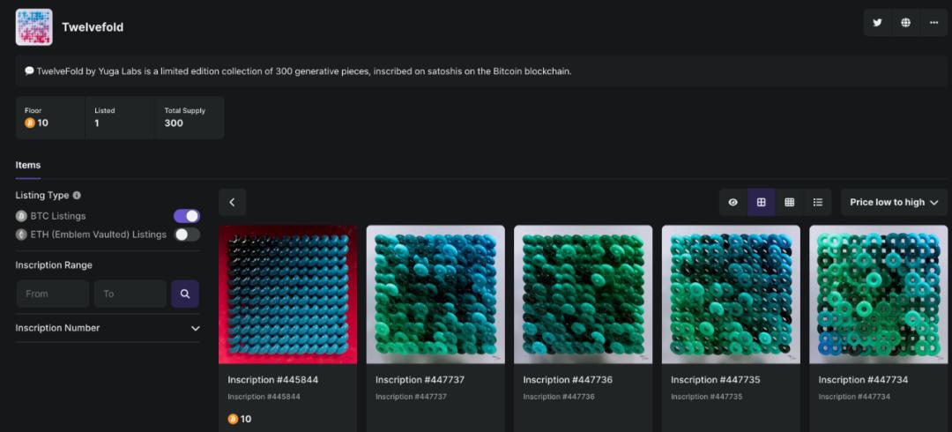Enable the ETH (Emblem Vaulted) Listings toggle
Viewport: 952px width, 432px height.
(187, 235)
